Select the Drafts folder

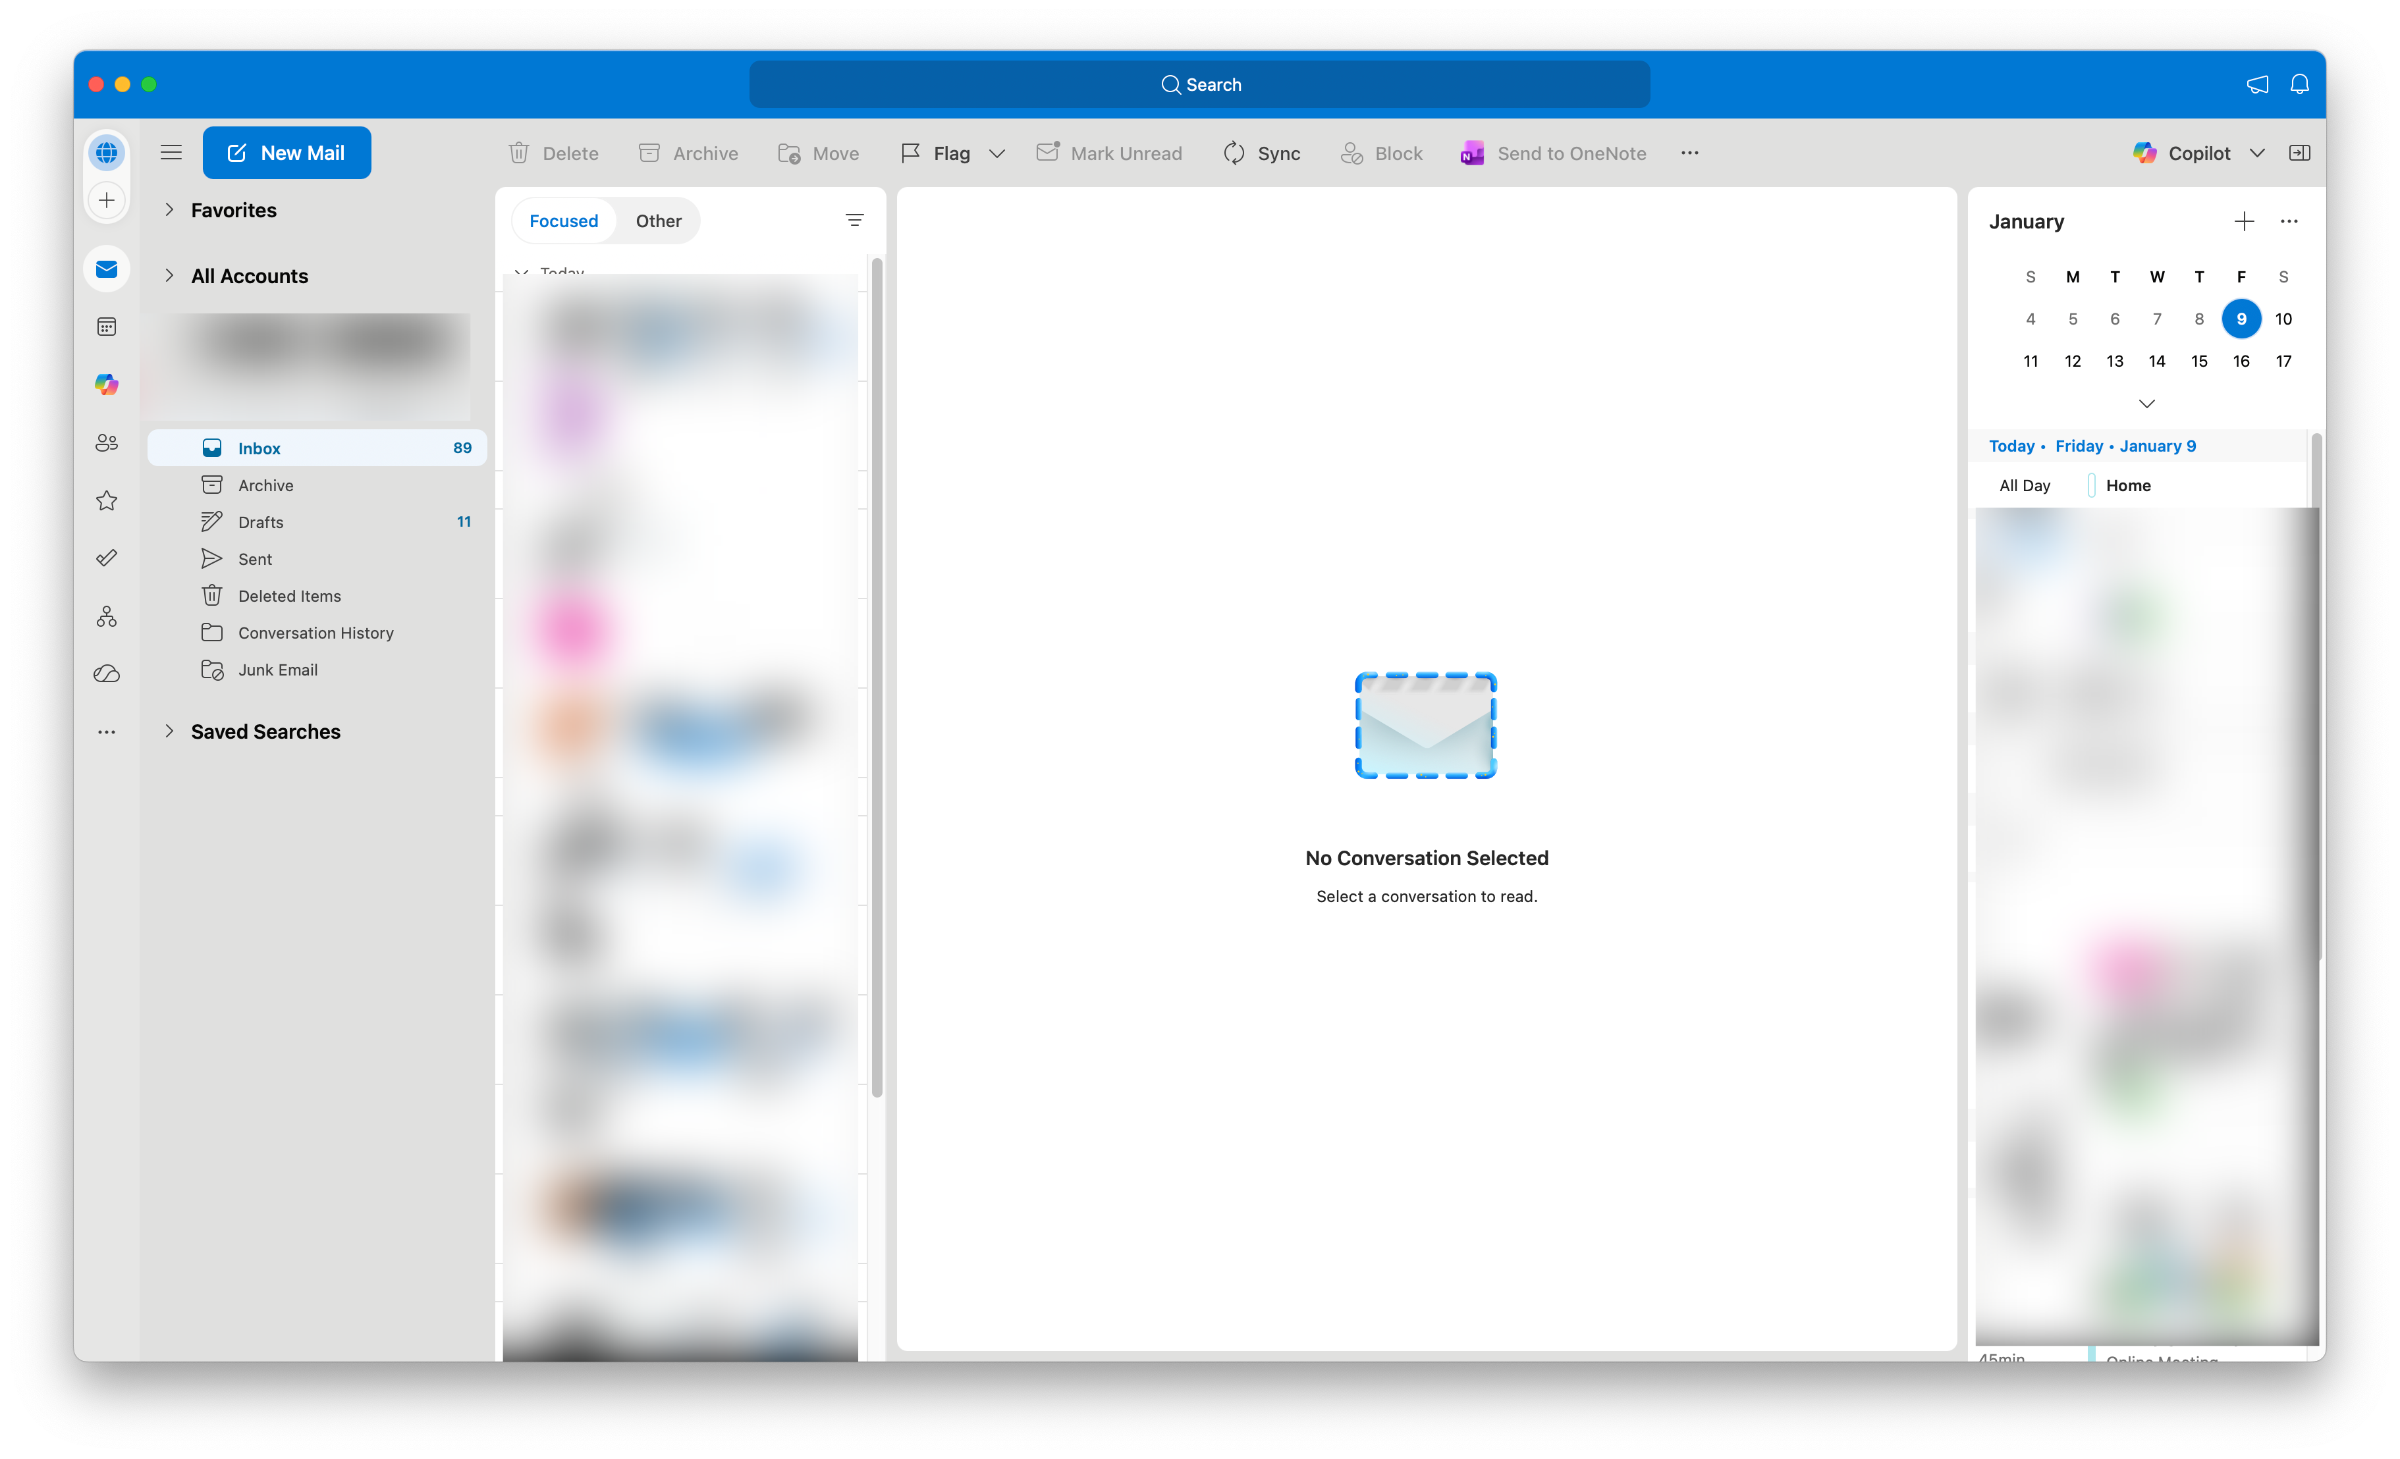pos(261,522)
